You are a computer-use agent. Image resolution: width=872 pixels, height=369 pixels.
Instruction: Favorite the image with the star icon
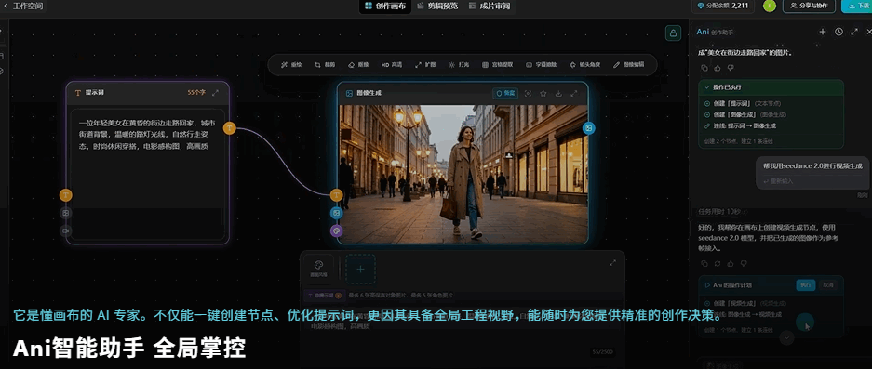click(543, 93)
